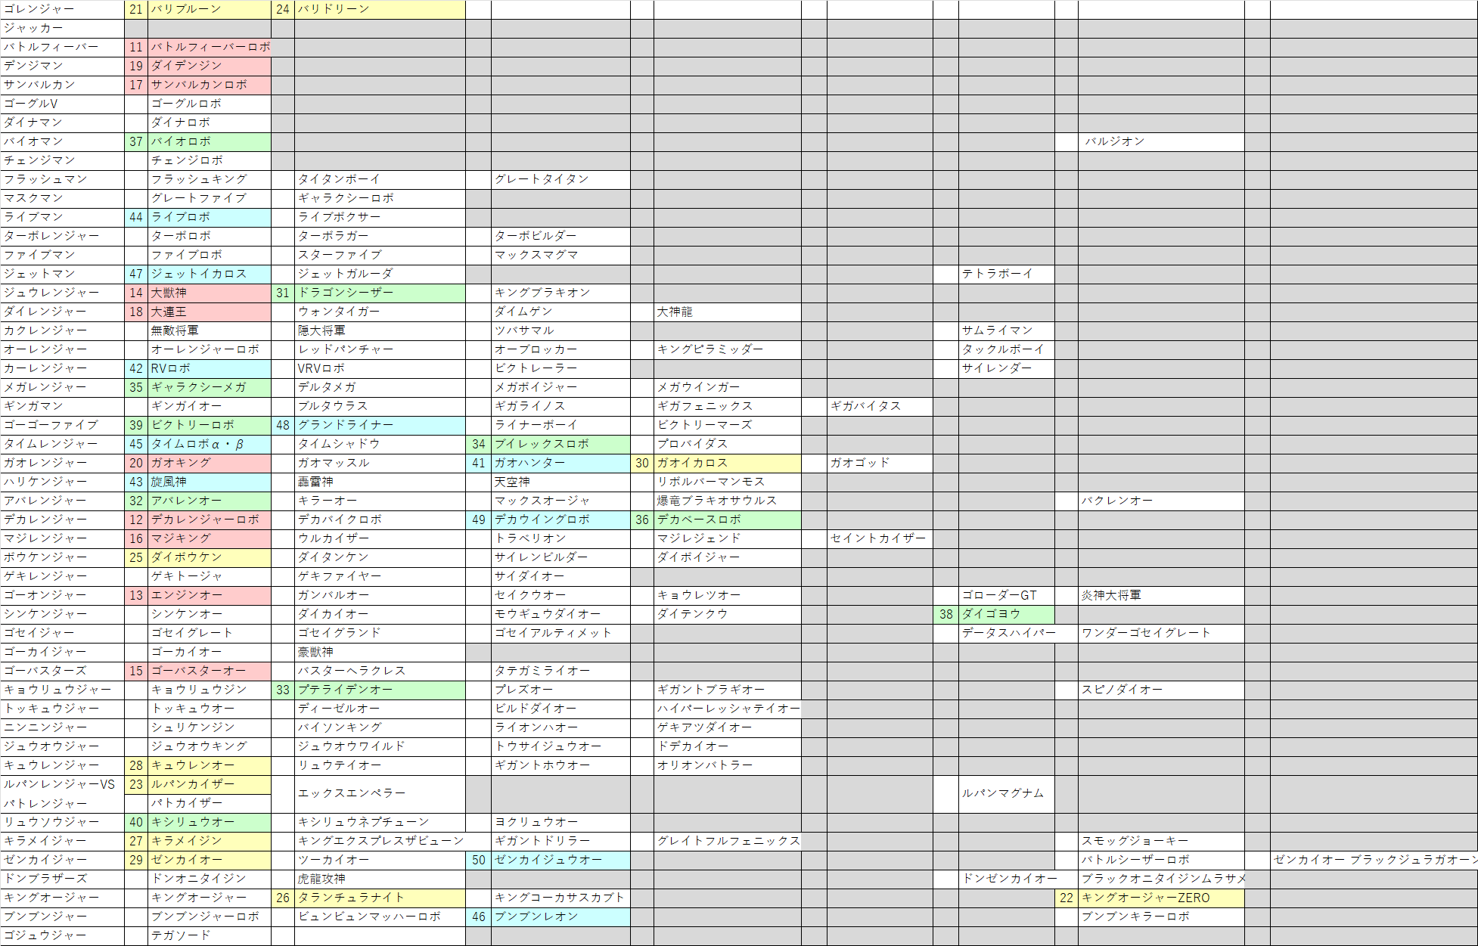Image resolution: width=1478 pixels, height=946 pixels.
Task: Click the cell ルパンマグナム
Action: tap(1006, 794)
